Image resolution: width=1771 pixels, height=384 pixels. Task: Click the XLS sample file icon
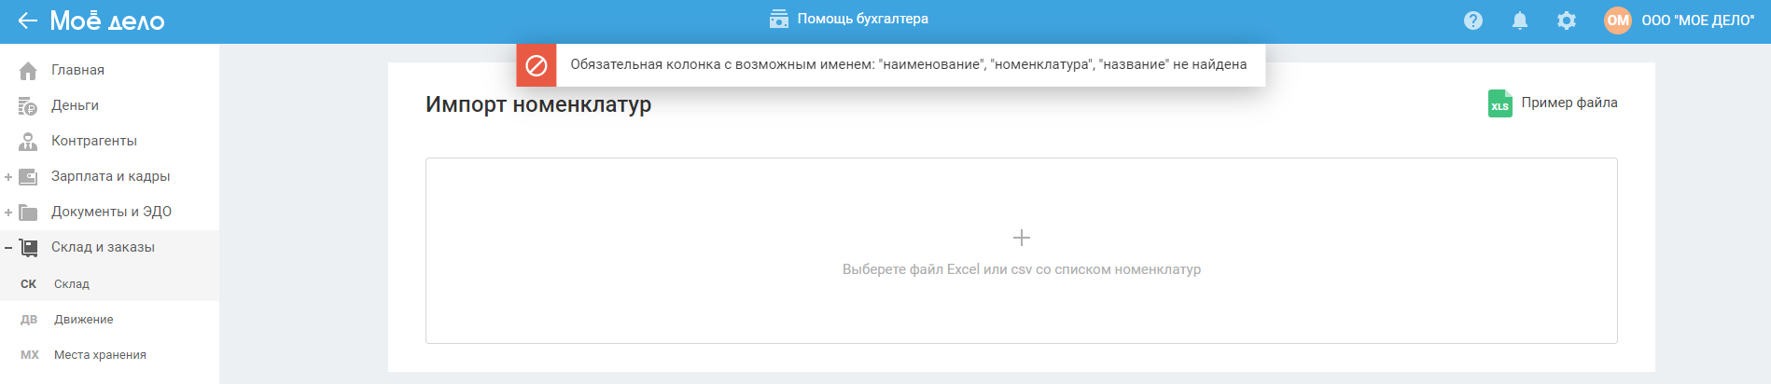(1500, 103)
